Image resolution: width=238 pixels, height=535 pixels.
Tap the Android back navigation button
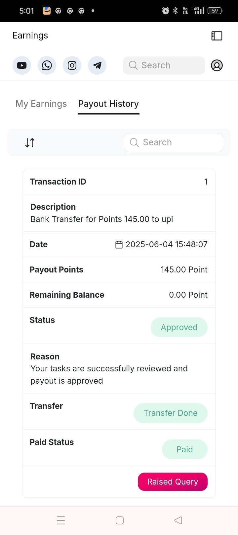pos(178,520)
